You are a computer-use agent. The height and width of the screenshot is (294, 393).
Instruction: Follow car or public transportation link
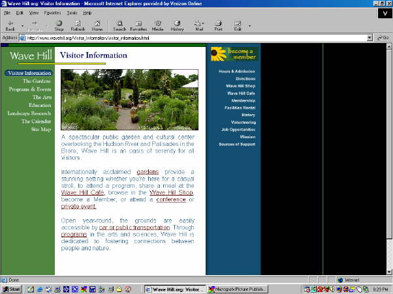point(134,228)
